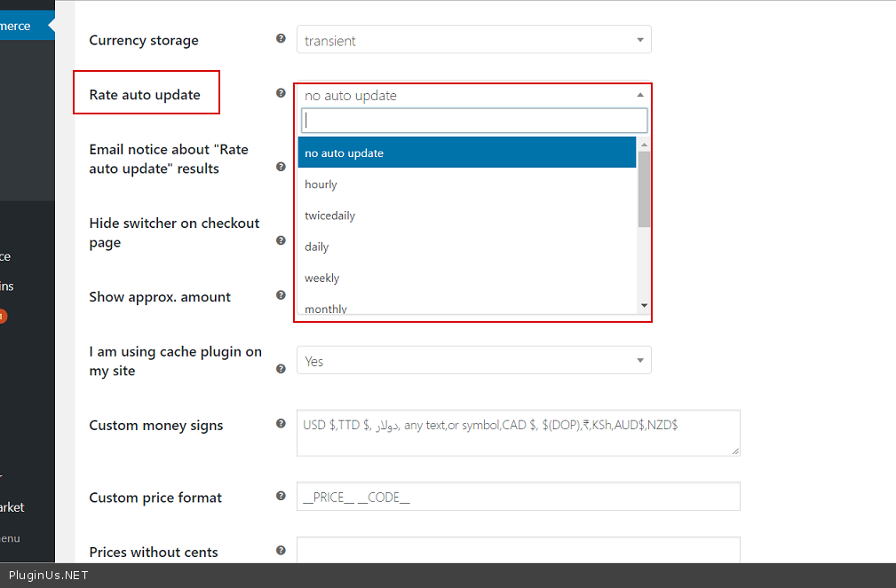Click the 'Rate auto update' label
Viewport: 896px width, 588px height.
[x=145, y=95]
